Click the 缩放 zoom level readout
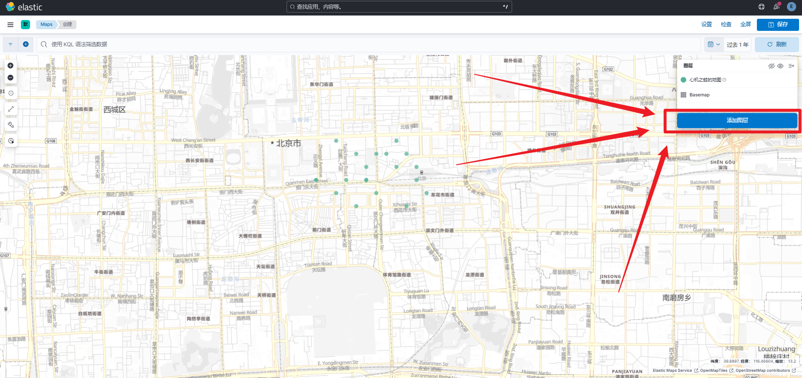 [786, 361]
